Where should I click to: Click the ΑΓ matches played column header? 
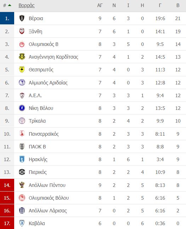(x=100, y=6)
